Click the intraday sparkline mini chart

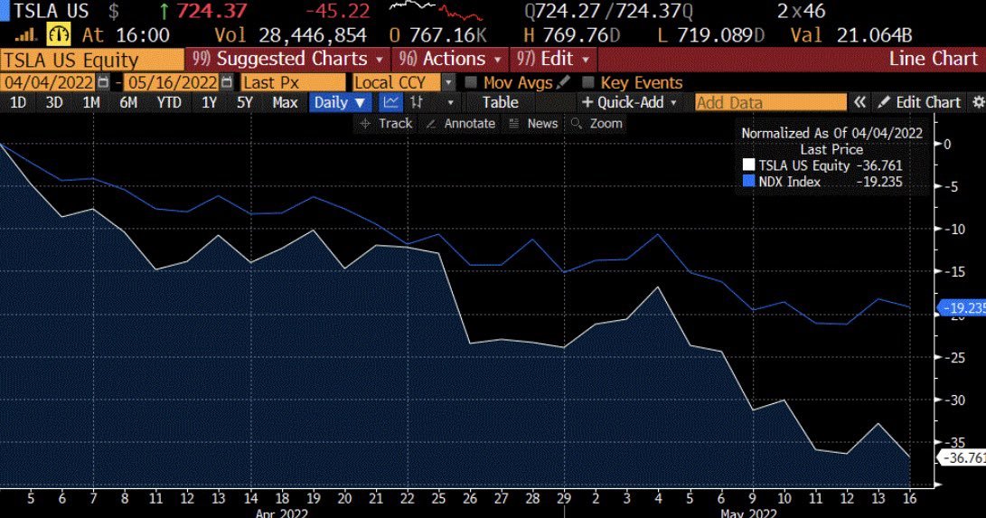436,11
